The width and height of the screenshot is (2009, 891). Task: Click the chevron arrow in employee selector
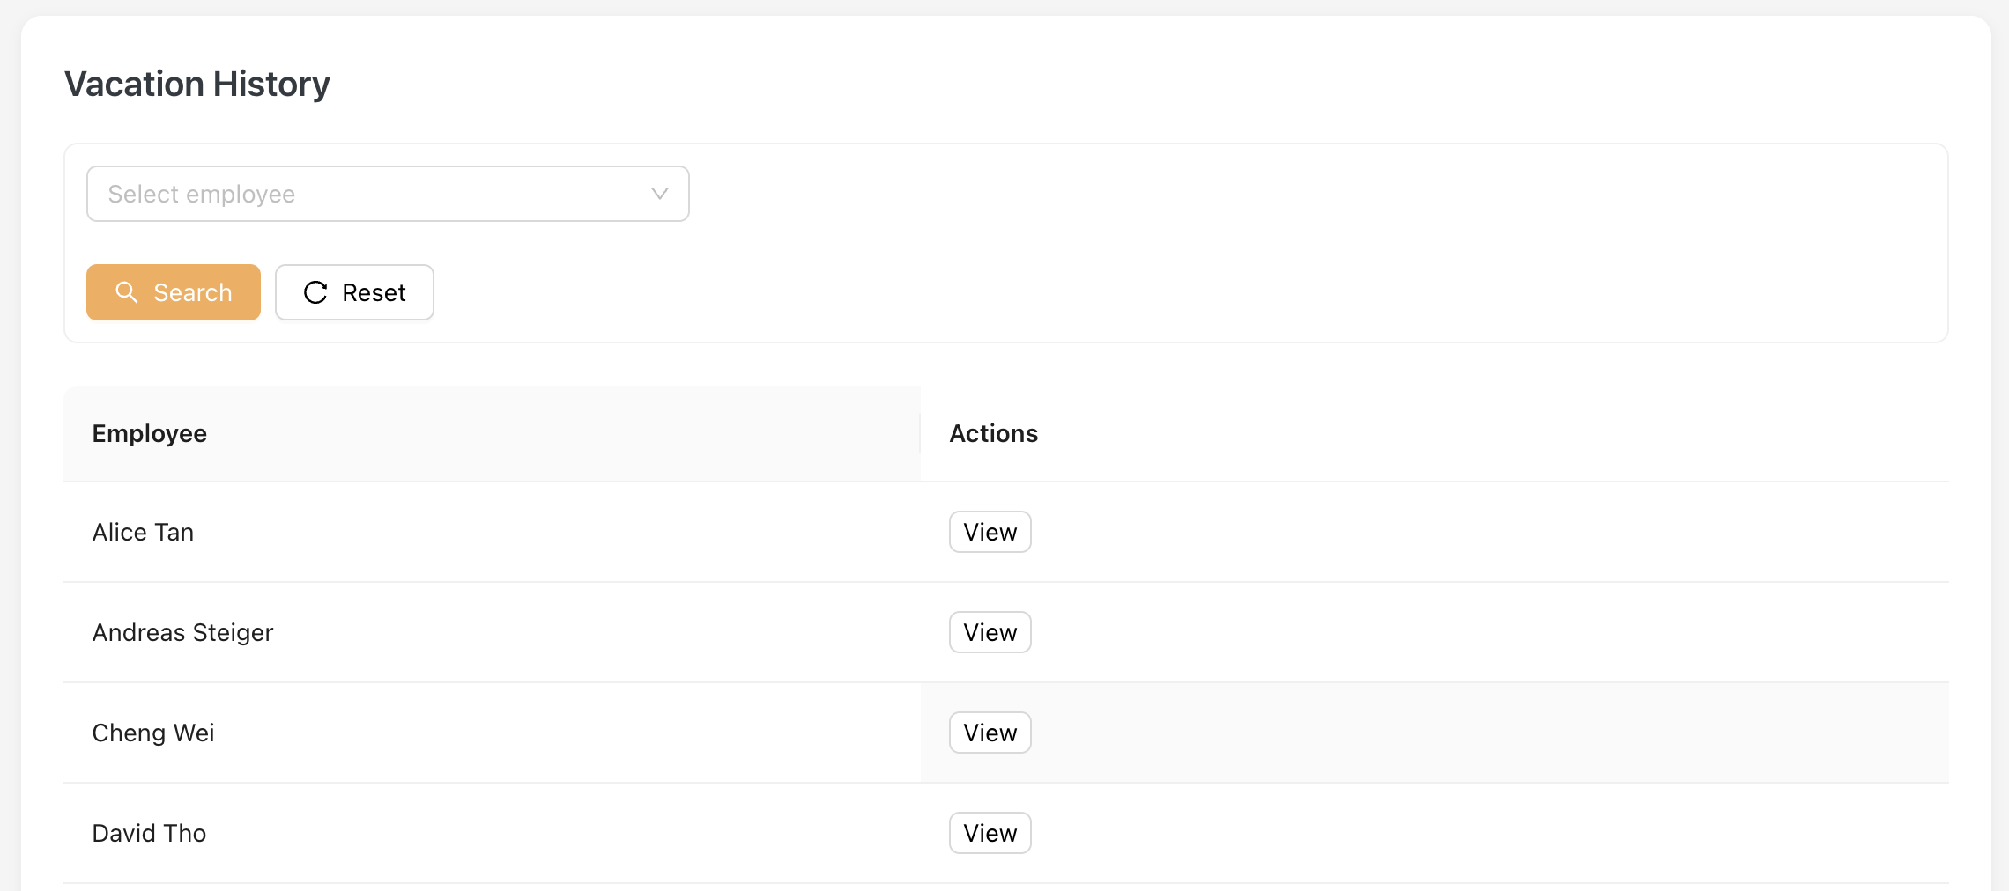[659, 194]
